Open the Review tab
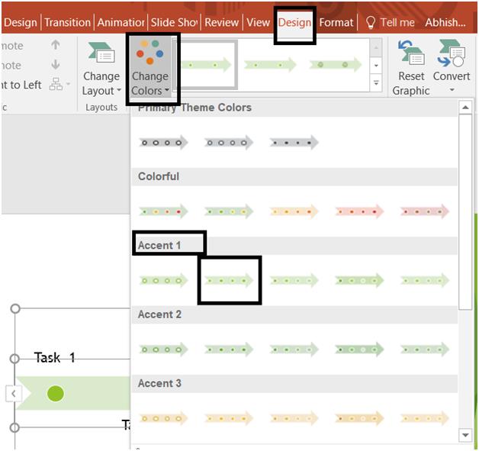 tap(221, 22)
